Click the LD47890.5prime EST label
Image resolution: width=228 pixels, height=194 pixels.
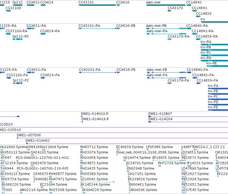[x=195, y=169]
